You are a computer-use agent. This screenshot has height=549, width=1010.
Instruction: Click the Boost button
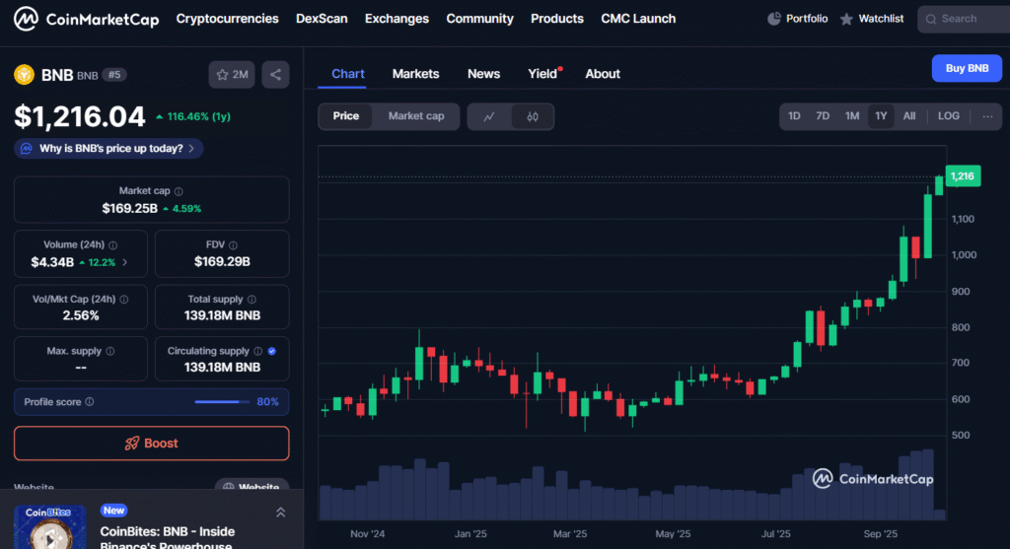(x=151, y=443)
